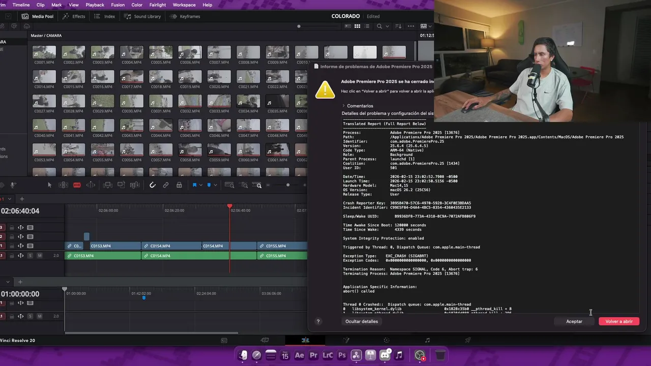Click the media pool search magnifier
The width and height of the screenshot is (651, 366).
[x=379, y=26]
